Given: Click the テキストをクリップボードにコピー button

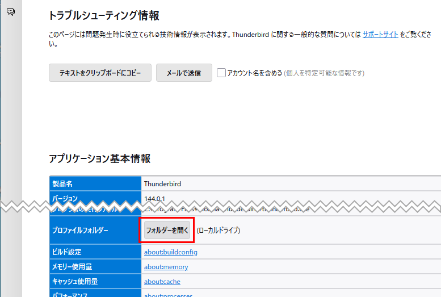Looking at the screenshot, I should pos(100,73).
